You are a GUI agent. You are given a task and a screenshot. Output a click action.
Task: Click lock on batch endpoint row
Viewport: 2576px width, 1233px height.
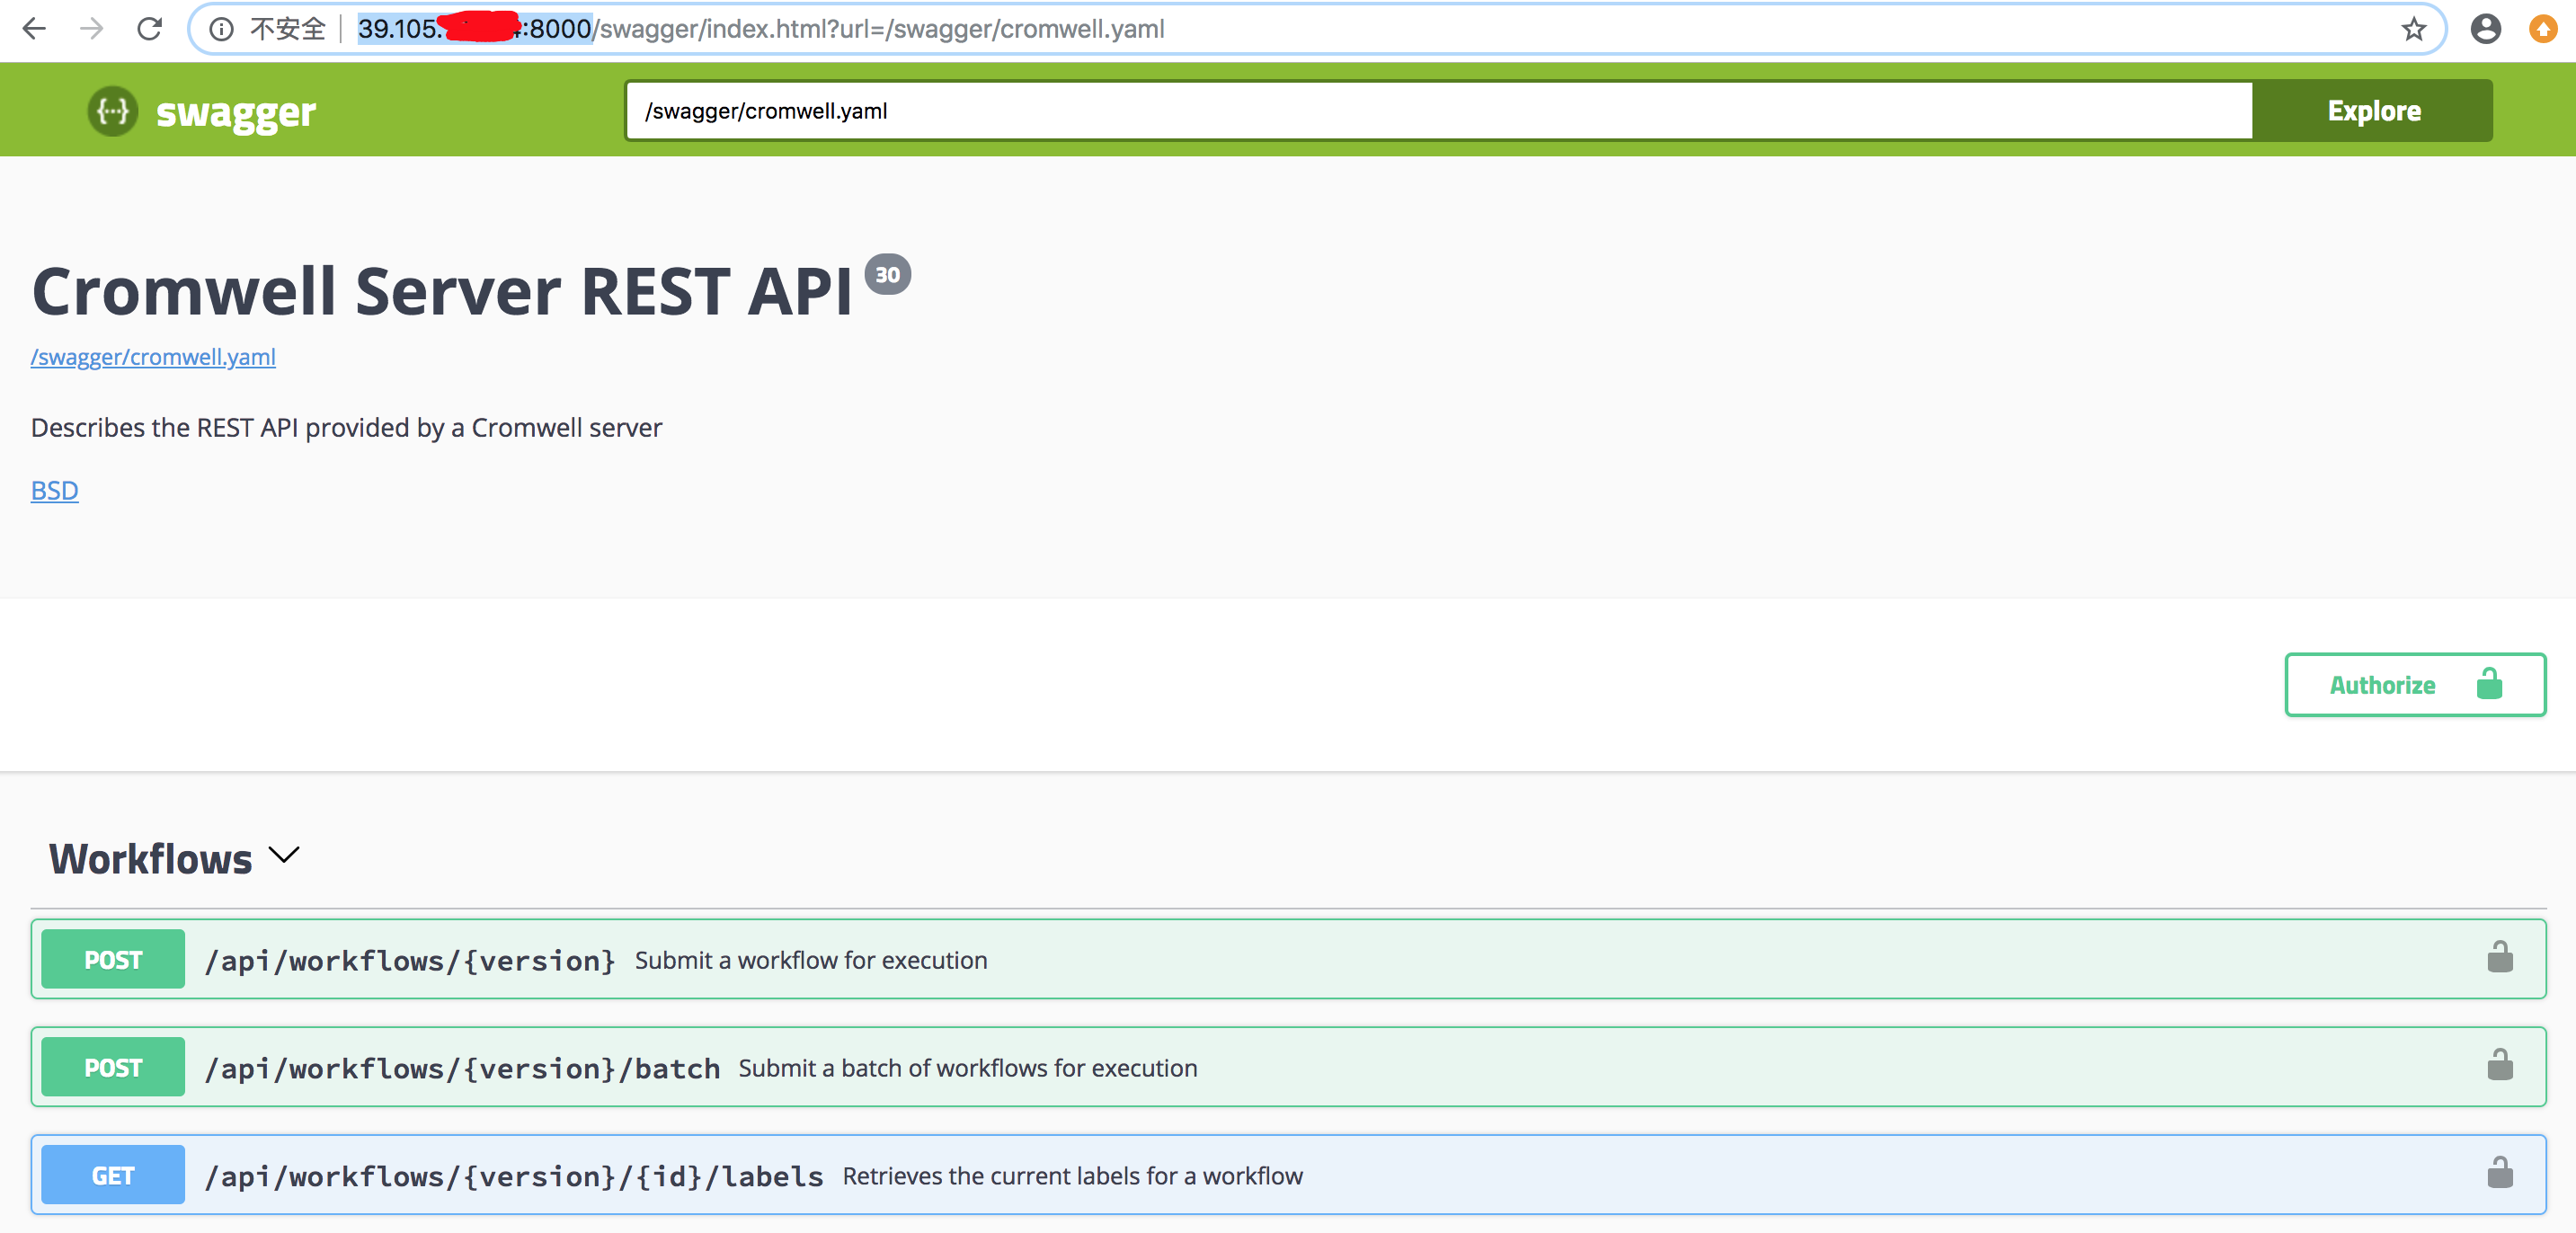2499,1065
